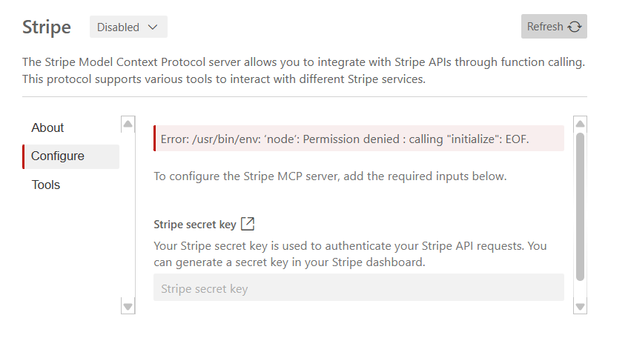The height and width of the screenshot is (338, 631).
Task: Focus the Stripe secret key input field
Action: (358, 288)
